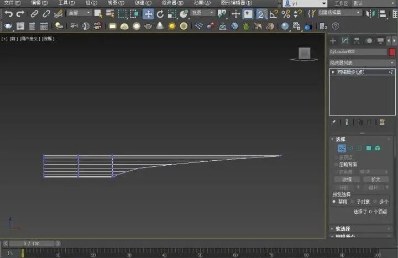Click the Align tool icon
This screenshot has width=398, height=258.
pyautogui.click(x=382, y=14)
